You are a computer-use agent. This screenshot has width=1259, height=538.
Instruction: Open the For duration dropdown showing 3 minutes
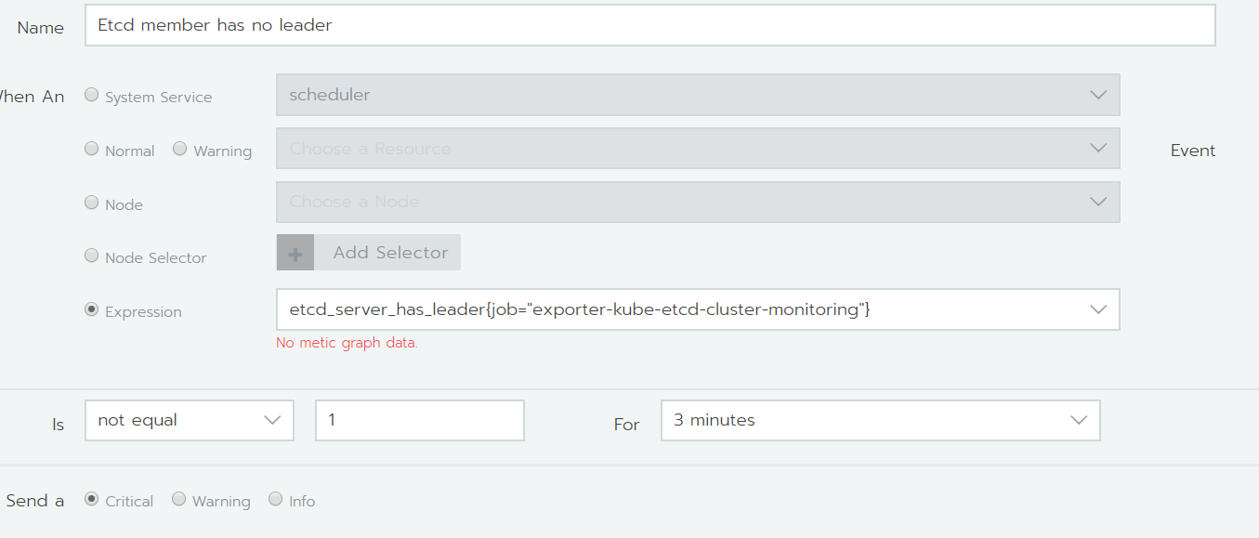[x=880, y=420]
